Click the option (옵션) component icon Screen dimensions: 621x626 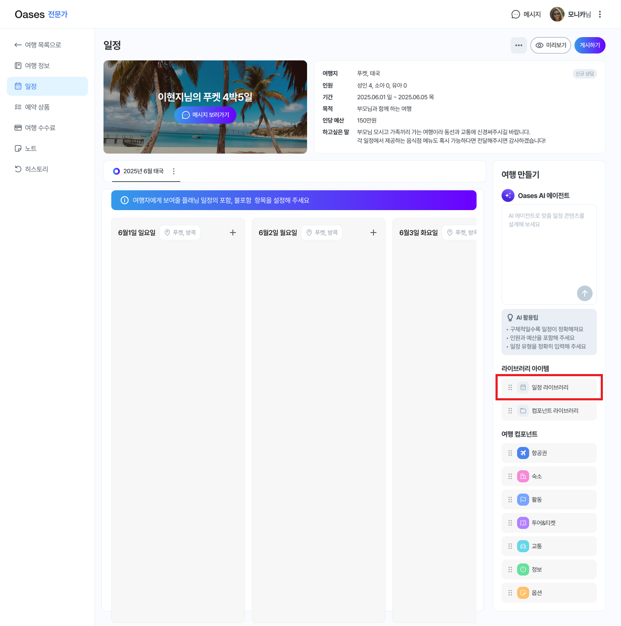(x=523, y=593)
